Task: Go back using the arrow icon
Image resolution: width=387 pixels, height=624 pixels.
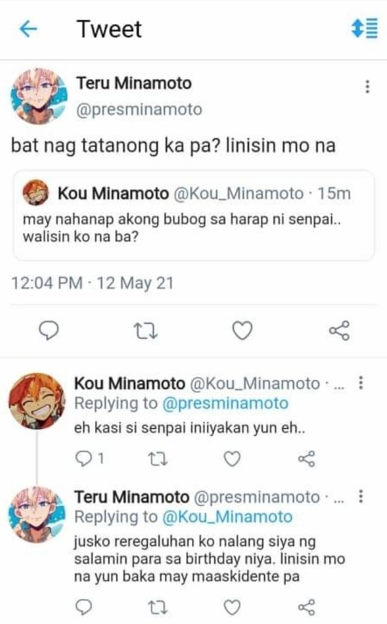Action: click(x=28, y=29)
